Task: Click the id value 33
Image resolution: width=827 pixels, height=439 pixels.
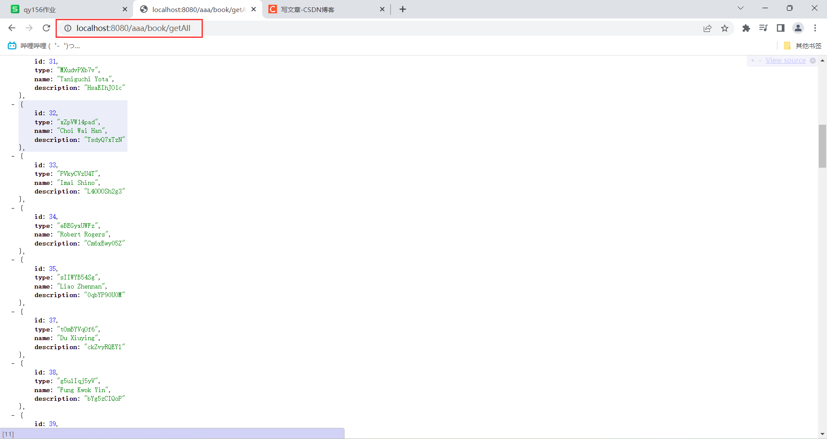Action: point(53,165)
